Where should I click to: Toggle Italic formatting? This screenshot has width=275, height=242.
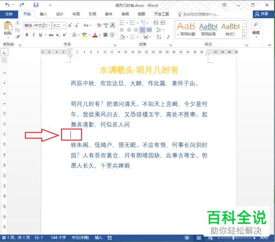click(x=34, y=35)
